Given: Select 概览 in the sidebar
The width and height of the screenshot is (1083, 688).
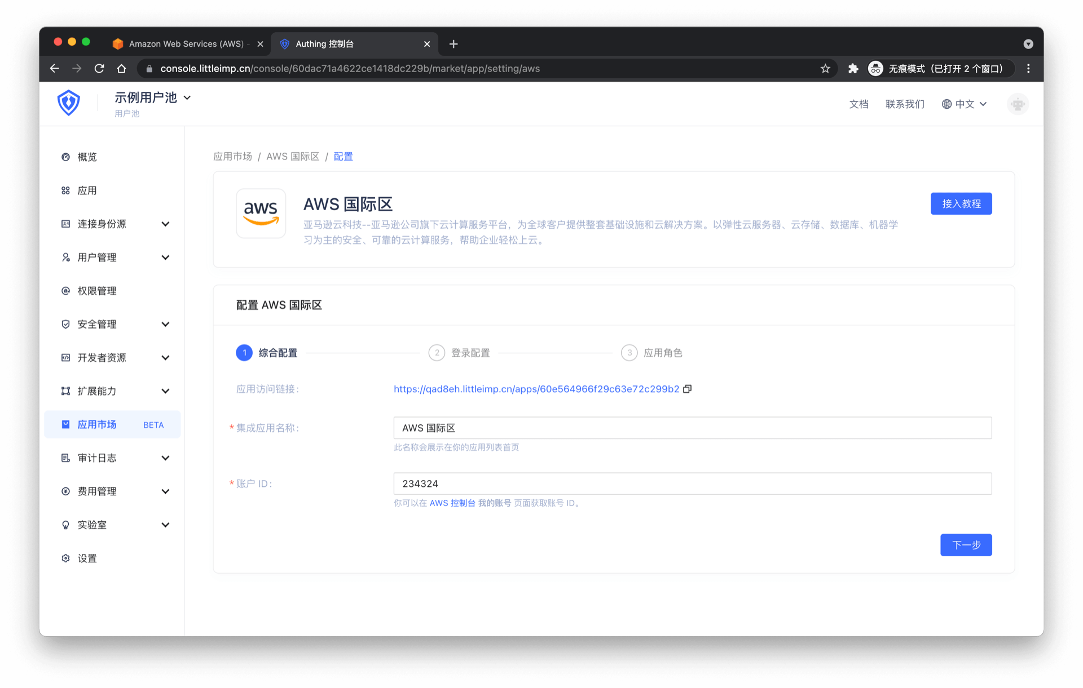Looking at the screenshot, I should click(x=87, y=157).
